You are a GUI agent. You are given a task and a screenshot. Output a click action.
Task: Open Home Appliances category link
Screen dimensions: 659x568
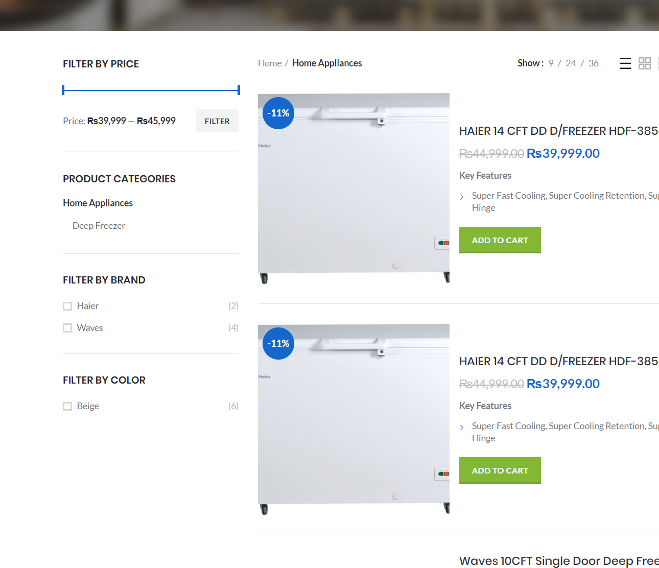point(98,203)
